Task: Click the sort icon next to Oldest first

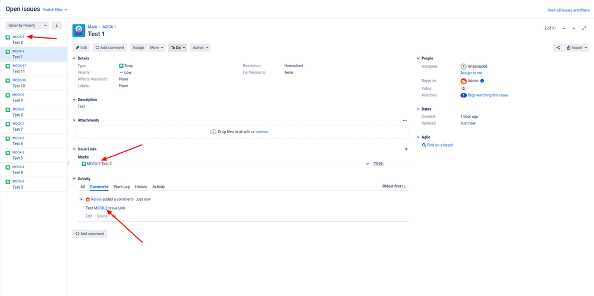Action: pyautogui.click(x=404, y=187)
